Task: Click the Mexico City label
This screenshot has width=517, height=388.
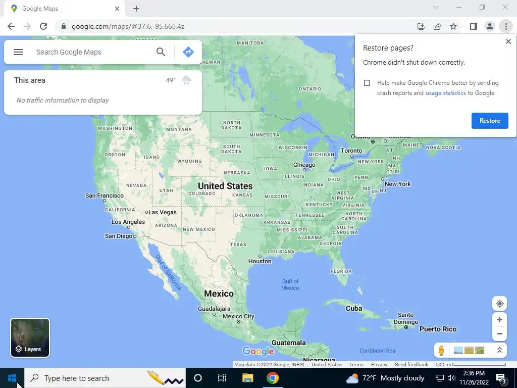Action: coord(238,316)
